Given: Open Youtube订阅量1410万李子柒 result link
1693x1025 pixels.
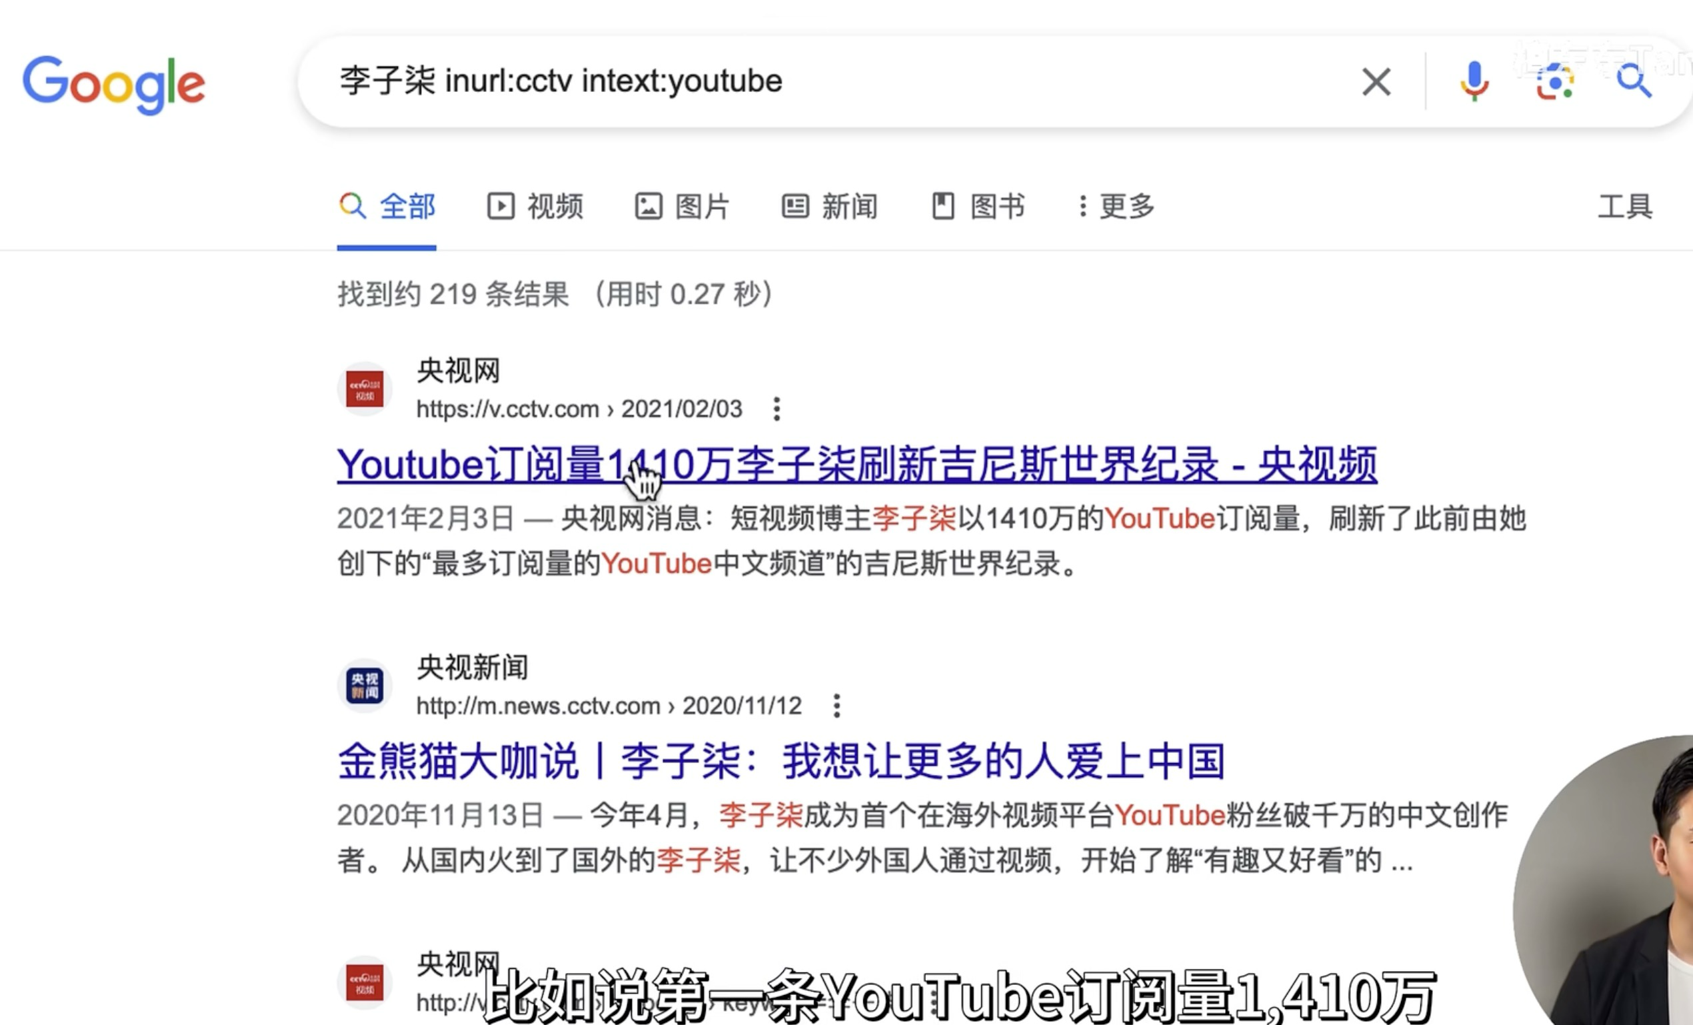Looking at the screenshot, I should pos(856,465).
